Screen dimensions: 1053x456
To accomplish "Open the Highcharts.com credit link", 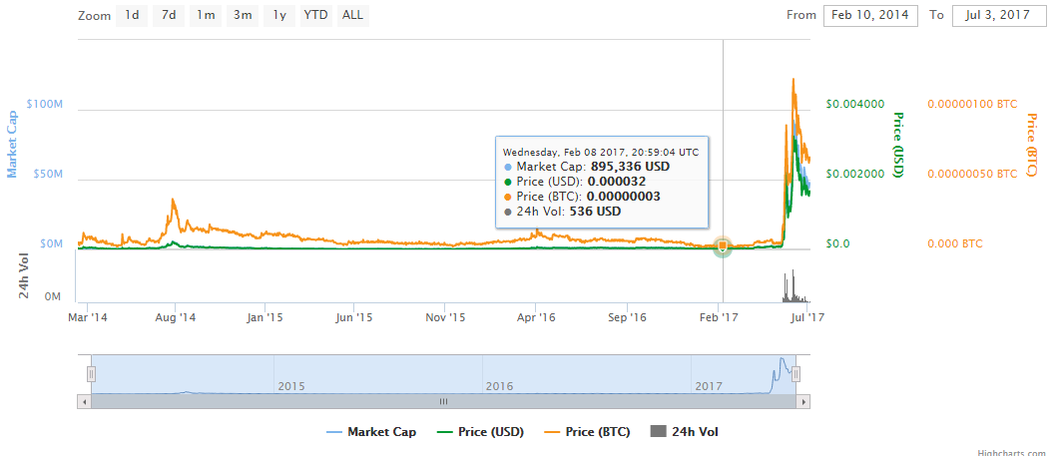I will pos(1011,452).
